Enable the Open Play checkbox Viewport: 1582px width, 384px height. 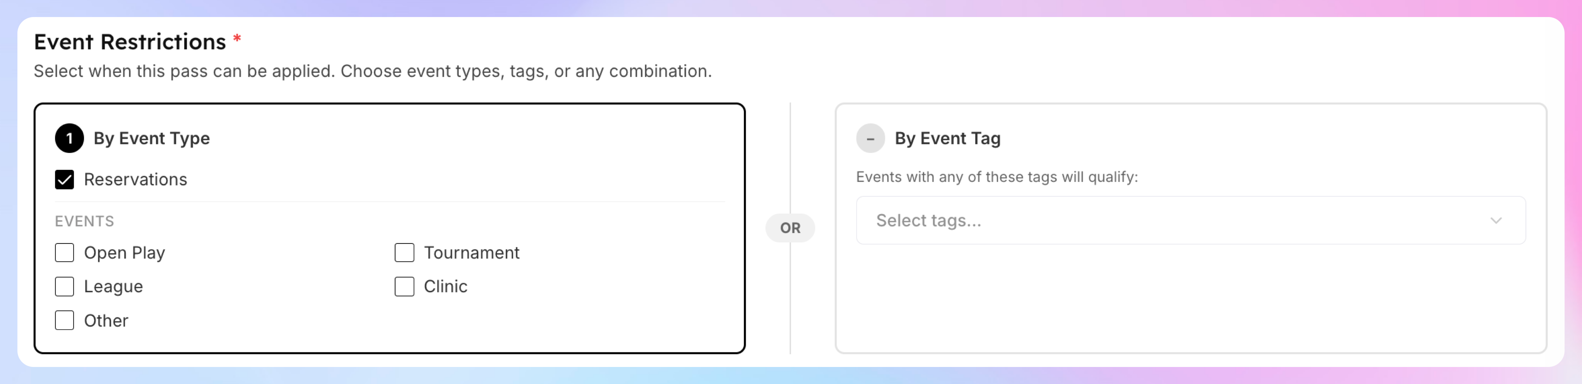pos(65,252)
